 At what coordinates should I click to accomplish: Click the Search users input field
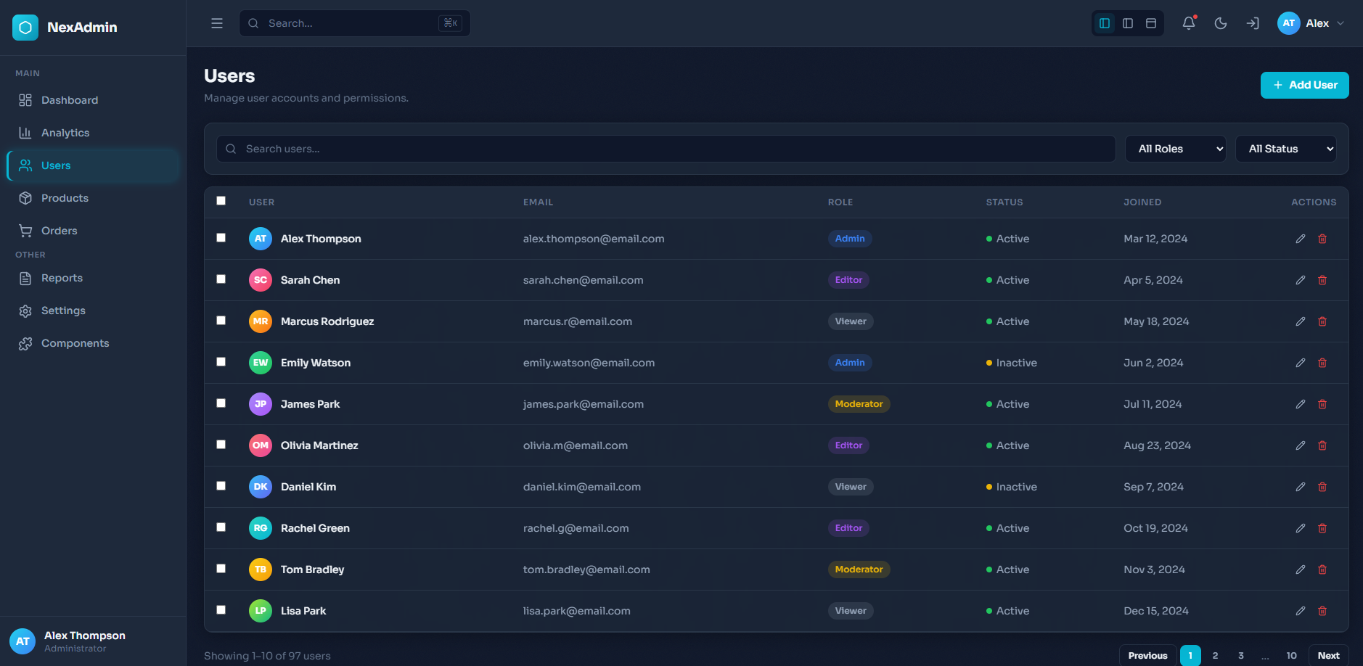[x=666, y=149]
